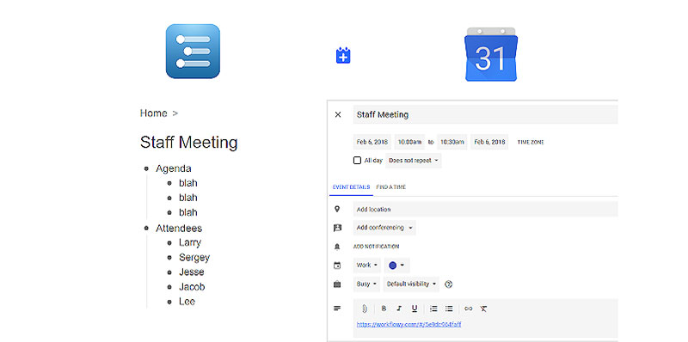Image resolution: width=688 pixels, height=342 pixels.
Task: Click the Jesse attendee item
Action: tap(191, 272)
